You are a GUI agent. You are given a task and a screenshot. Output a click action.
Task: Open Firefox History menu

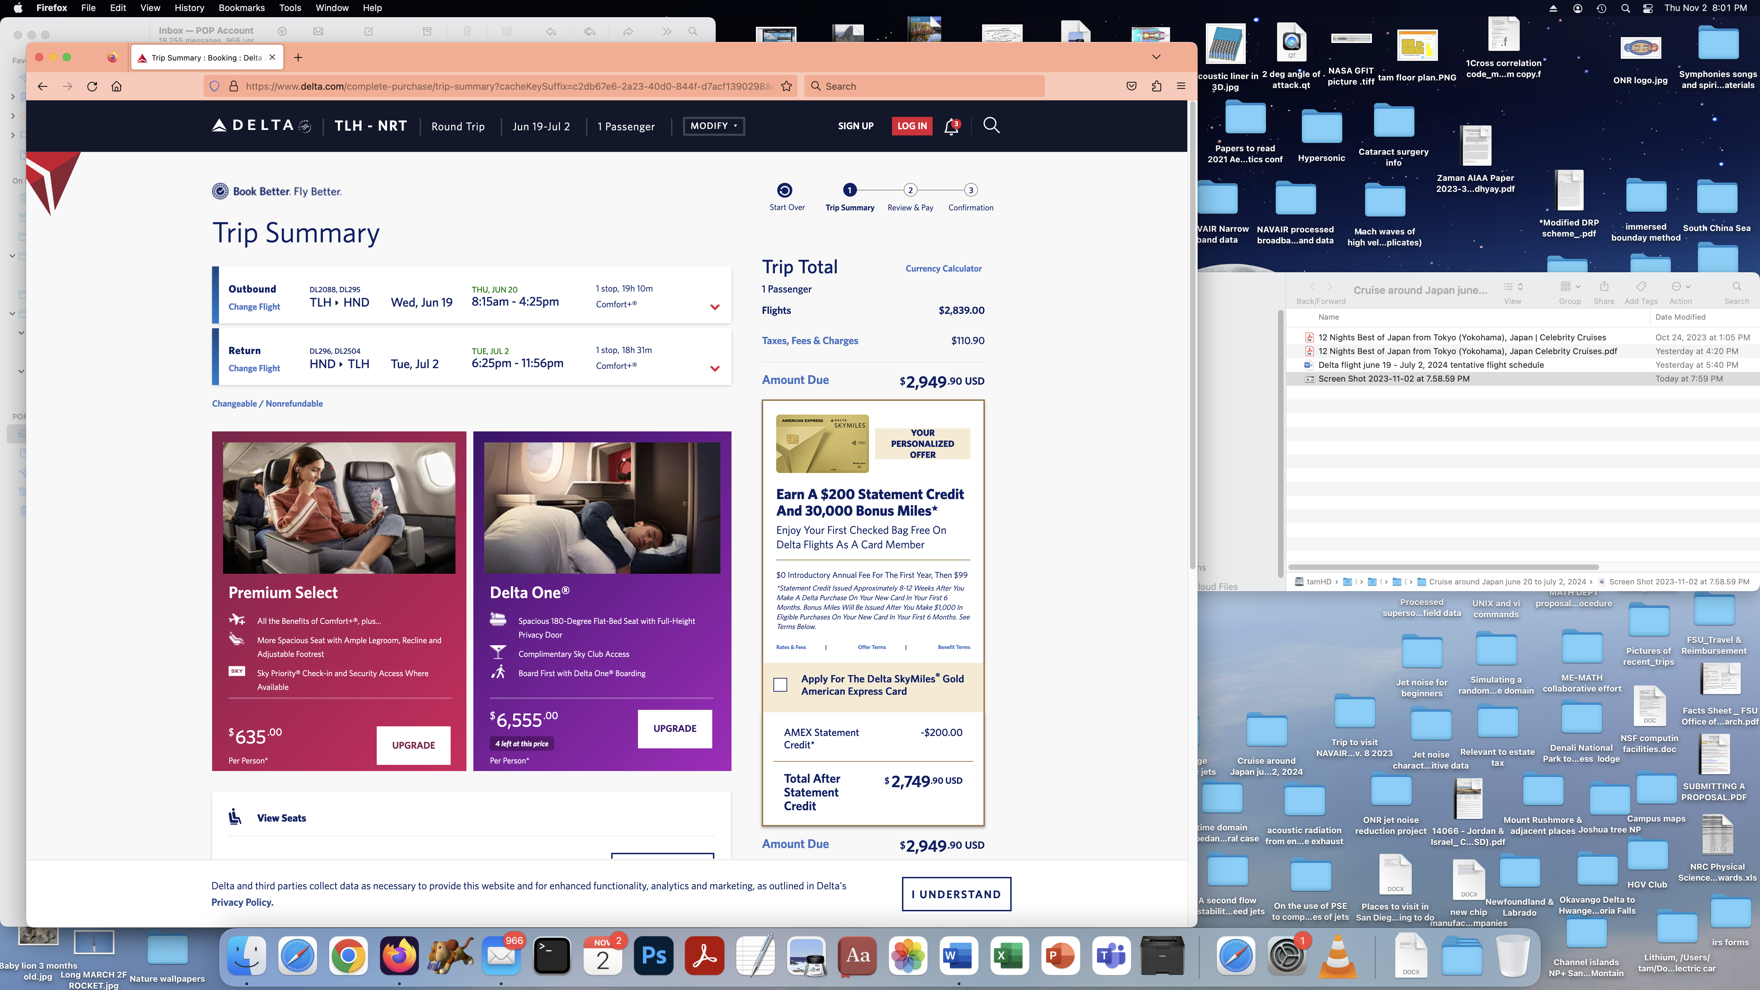click(189, 8)
